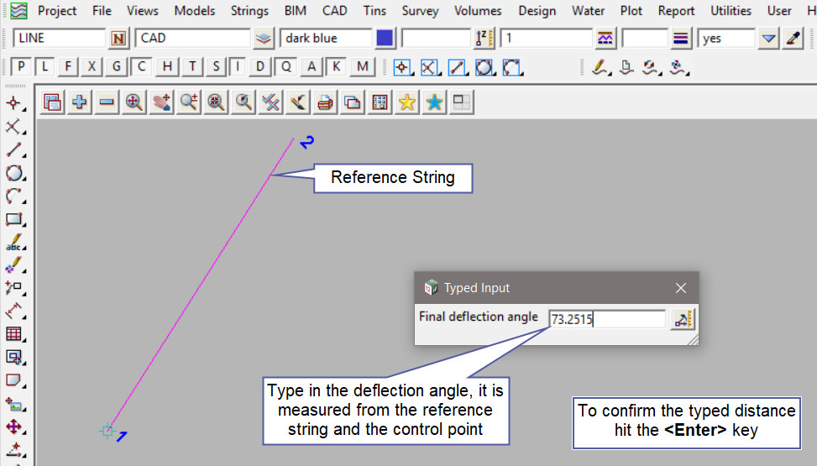Open the Tins menu

click(374, 10)
